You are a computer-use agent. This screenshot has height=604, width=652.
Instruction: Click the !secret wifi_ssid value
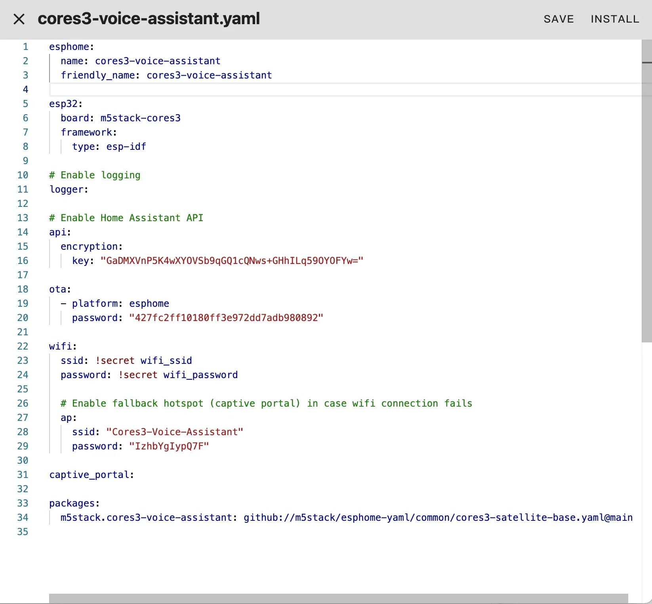coord(143,361)
